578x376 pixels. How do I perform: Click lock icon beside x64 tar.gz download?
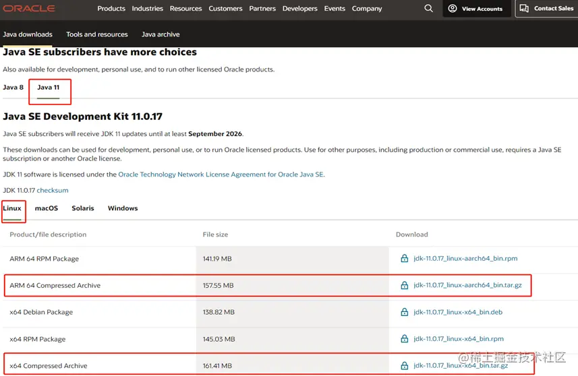[405, 366]
